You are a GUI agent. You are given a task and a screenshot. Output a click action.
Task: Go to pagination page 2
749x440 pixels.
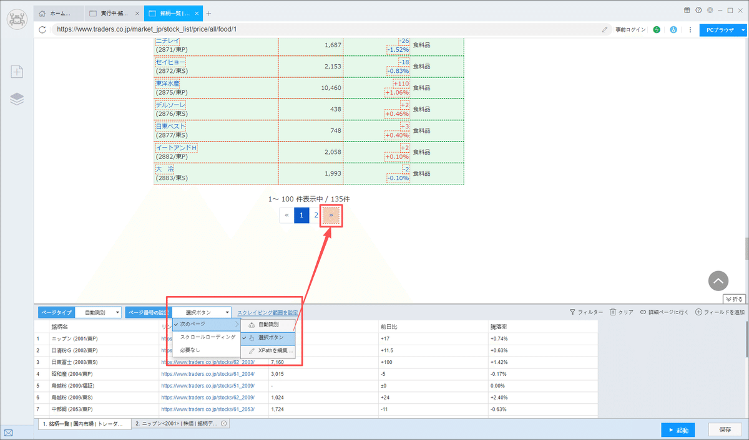point(316,215)
